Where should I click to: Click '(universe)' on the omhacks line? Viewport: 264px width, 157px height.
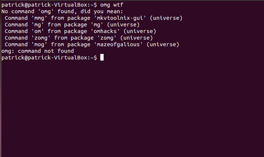click(x=140, y=32)
